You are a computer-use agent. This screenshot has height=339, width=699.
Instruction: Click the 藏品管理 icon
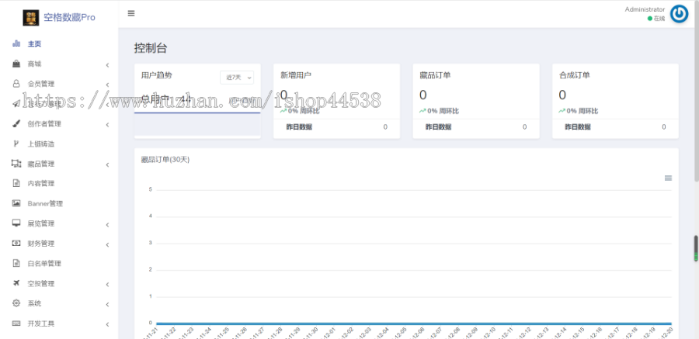(x=16, y=164)
